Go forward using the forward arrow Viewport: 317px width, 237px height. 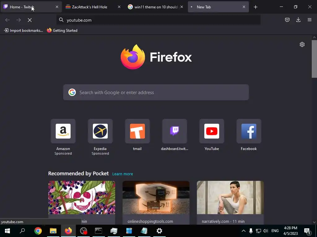click(x=19, y=20)
